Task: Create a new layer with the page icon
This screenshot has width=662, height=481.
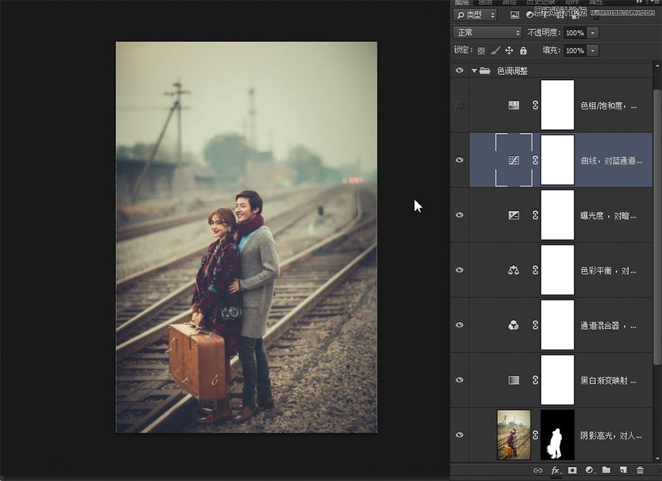Action: point(623,470)
